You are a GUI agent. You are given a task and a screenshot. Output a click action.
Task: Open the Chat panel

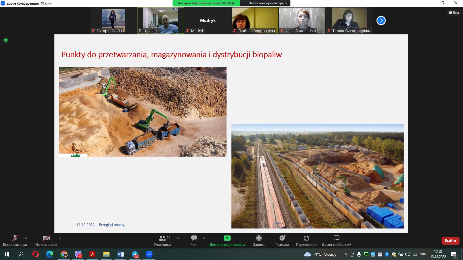194,238
